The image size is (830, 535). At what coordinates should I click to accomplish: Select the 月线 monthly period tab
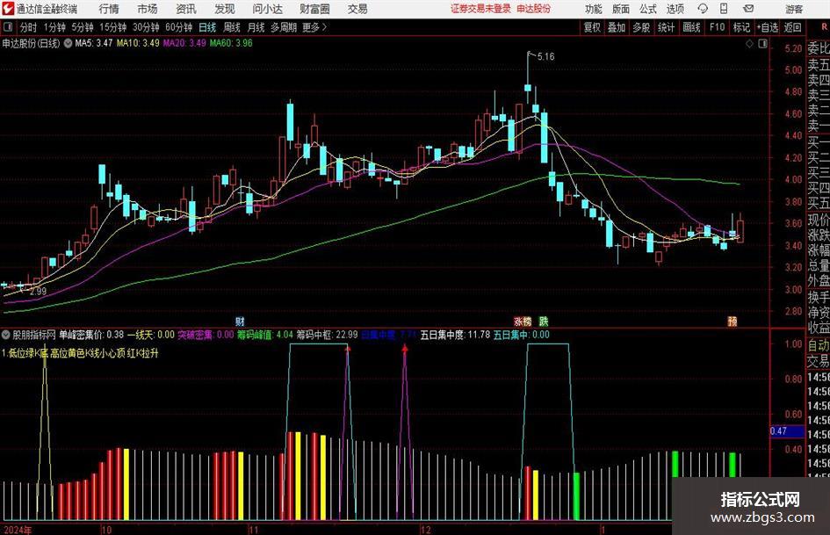256,27
